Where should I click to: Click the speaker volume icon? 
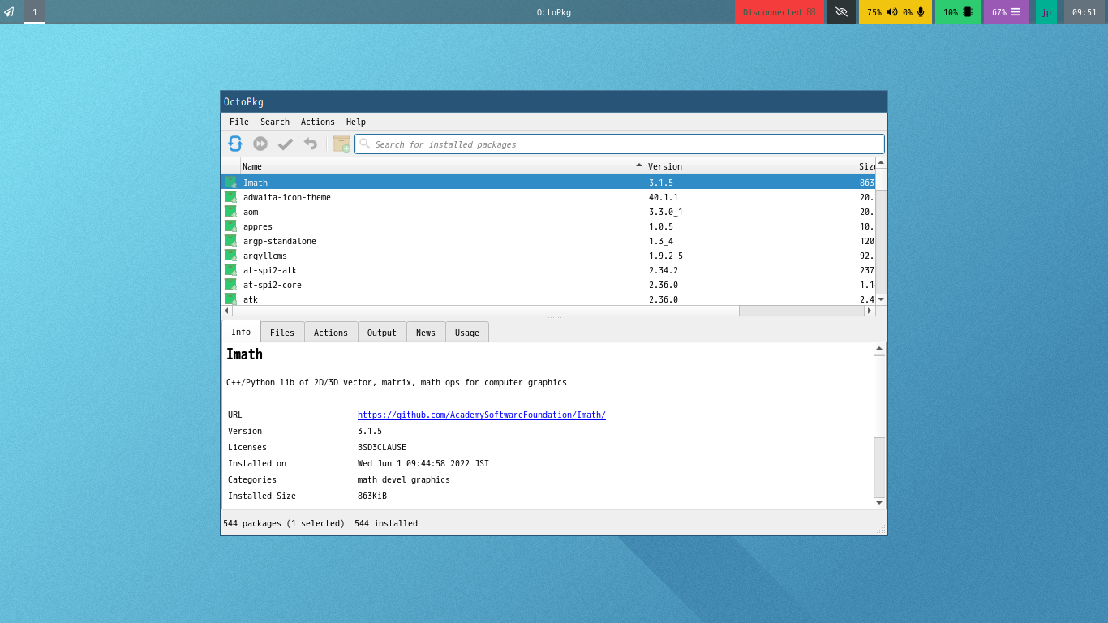point(891,12)
